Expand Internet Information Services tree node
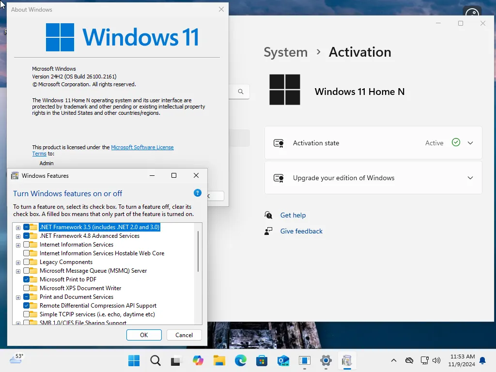This screenshot has width=496, height=372. coord(18,245)
